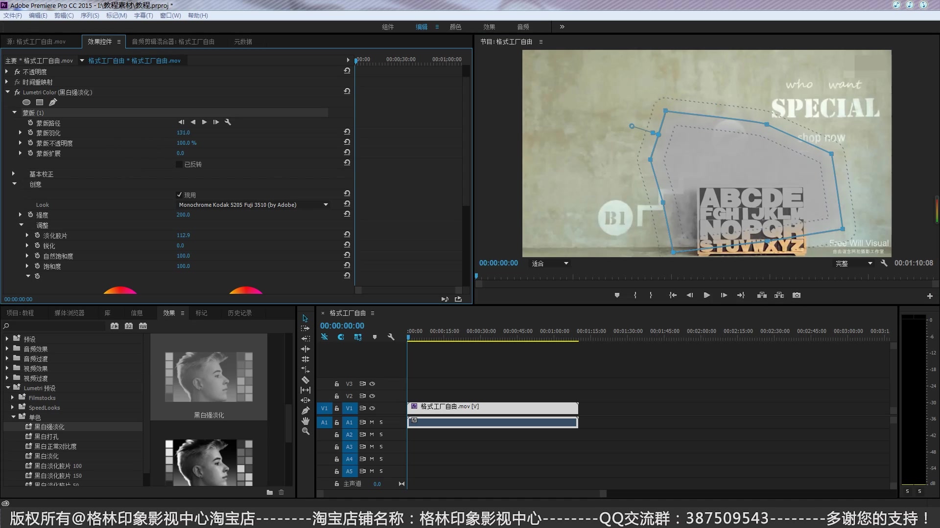Open the 适合 zoom level dropdown
This screenshot has width=940, height=528.
550,264
